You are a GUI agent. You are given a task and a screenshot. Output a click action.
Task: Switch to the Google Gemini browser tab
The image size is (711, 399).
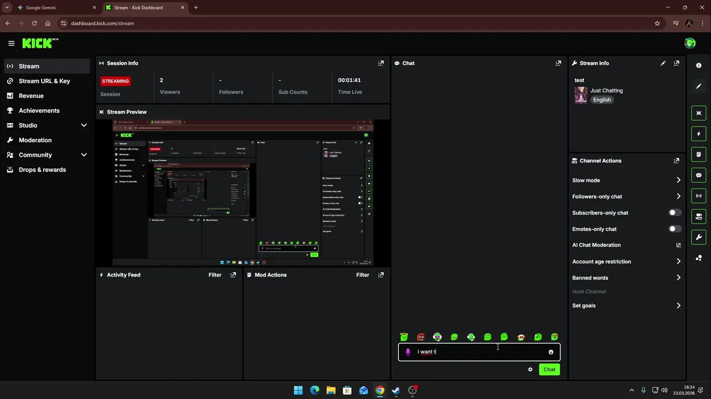pos(57,8)
